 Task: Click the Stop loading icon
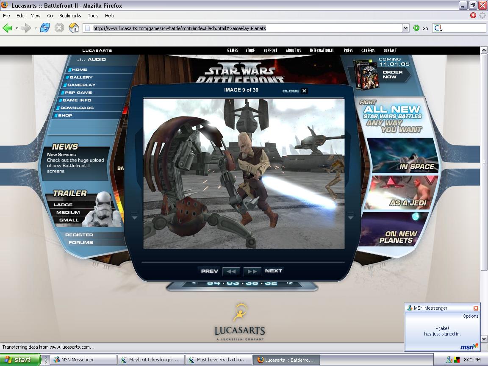click(x=59, y=28)
